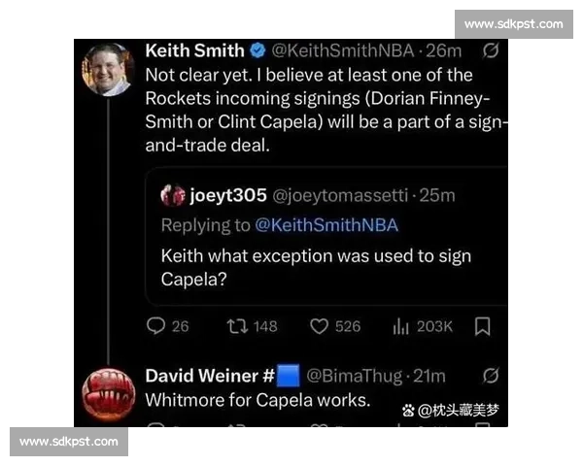Screen dimensions: 583x466
Task: Click the slashed-circle icon beside 21m
Action: click(x=491, y=375)
